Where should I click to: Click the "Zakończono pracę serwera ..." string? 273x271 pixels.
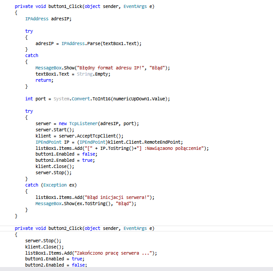coord(113,253)
